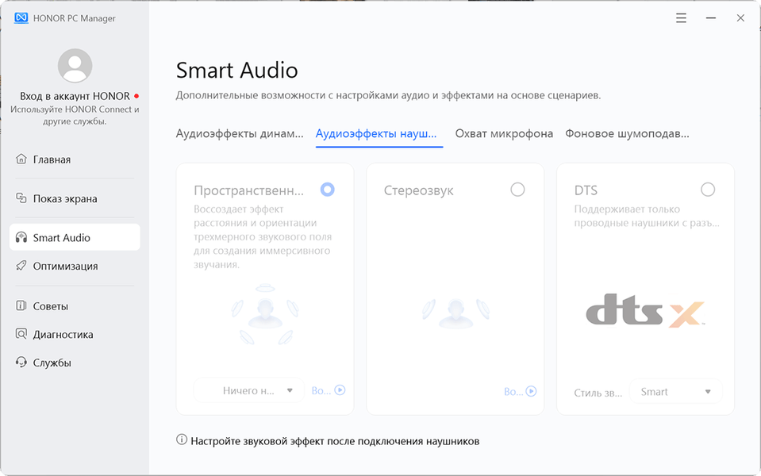The height and width of the screenshot is (476, 761).
Task: Select the Пространственн... radio button
Action: point(328,190)
